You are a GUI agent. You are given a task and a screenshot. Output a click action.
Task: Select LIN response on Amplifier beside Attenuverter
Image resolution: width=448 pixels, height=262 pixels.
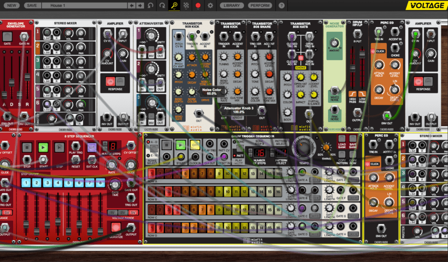click(x=110, y=81)
